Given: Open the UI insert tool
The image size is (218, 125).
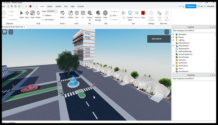Looking at the screenshot, I should 83,14.
